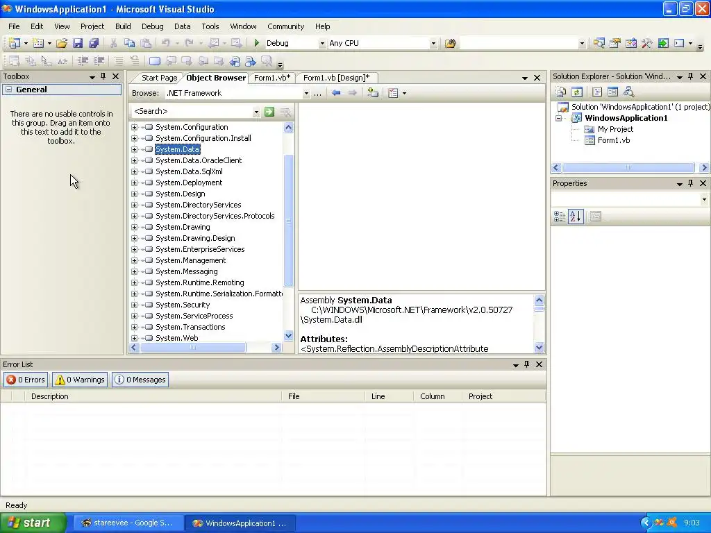This screenshot has height=533, width=711.
Task: Click the Description column header
Action: coord(153,396)
